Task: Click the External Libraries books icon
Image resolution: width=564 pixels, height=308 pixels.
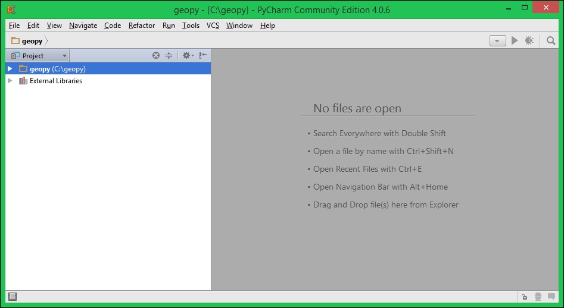Action: pos(23,81)
